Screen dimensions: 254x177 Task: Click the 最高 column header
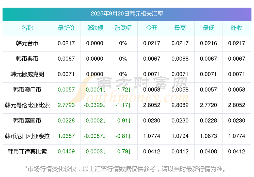[x=180, y=28]
